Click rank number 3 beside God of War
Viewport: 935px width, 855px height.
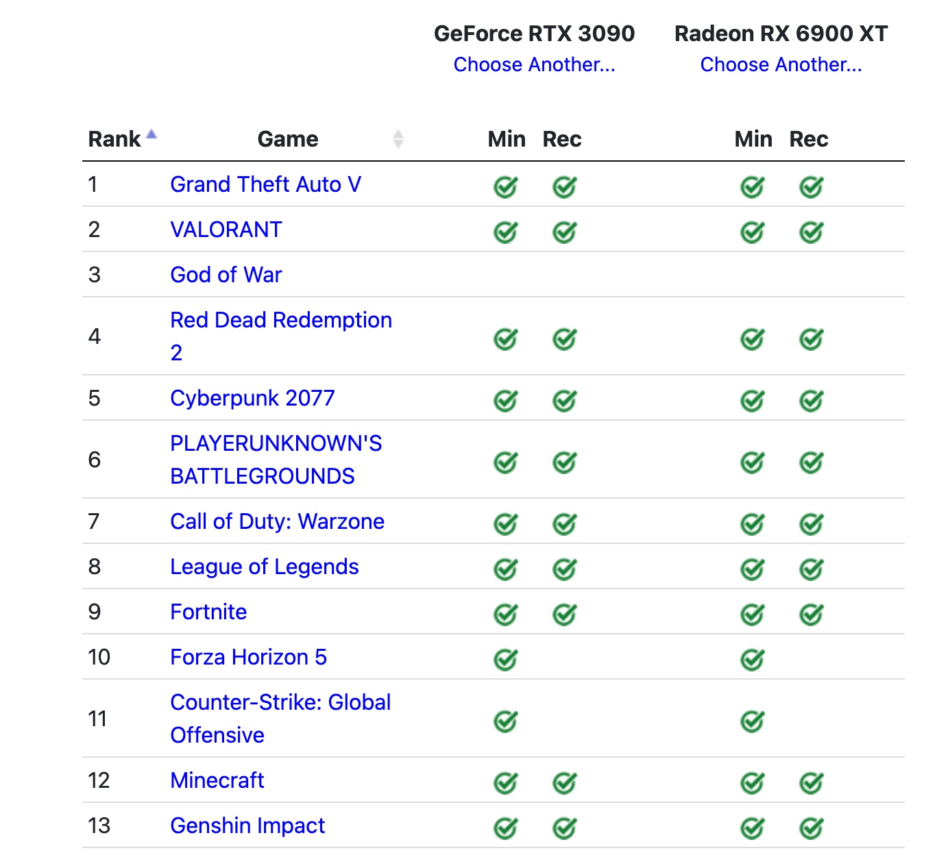pyautogui.click(x=95, y=275)
